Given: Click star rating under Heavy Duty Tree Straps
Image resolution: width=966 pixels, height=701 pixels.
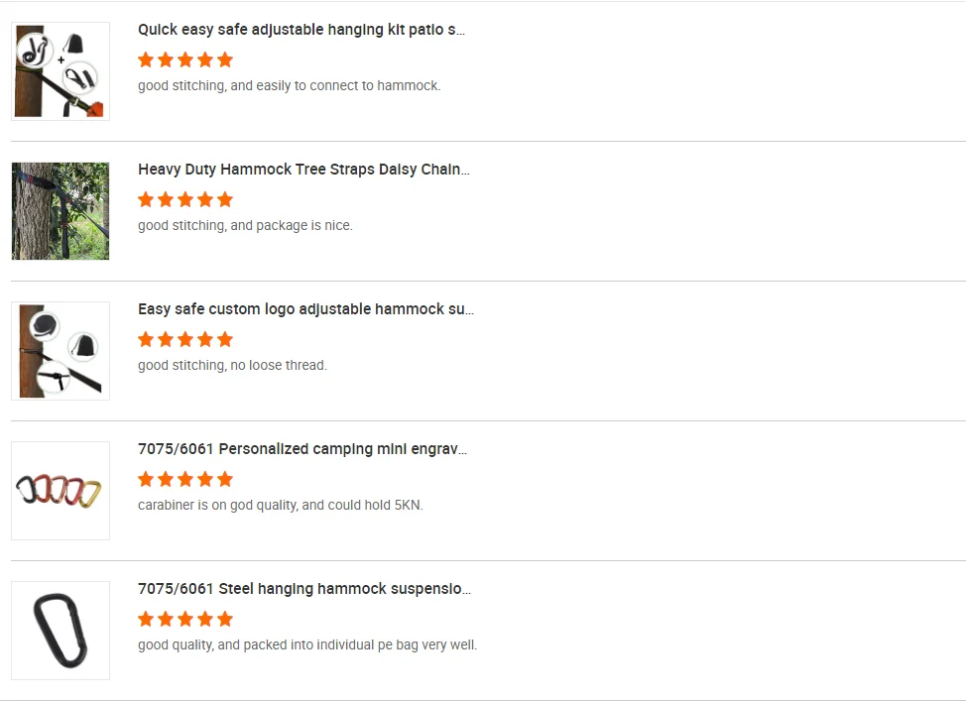Looking at the screenshot, I should [x=185, y=199].
